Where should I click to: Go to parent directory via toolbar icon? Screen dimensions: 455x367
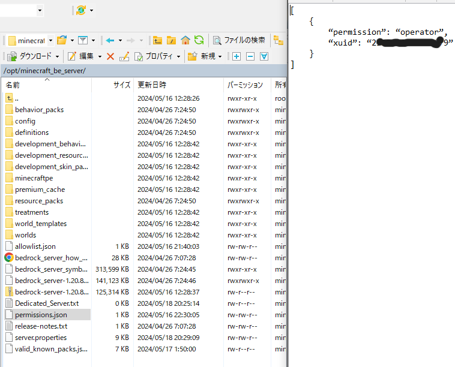point(157,40)
